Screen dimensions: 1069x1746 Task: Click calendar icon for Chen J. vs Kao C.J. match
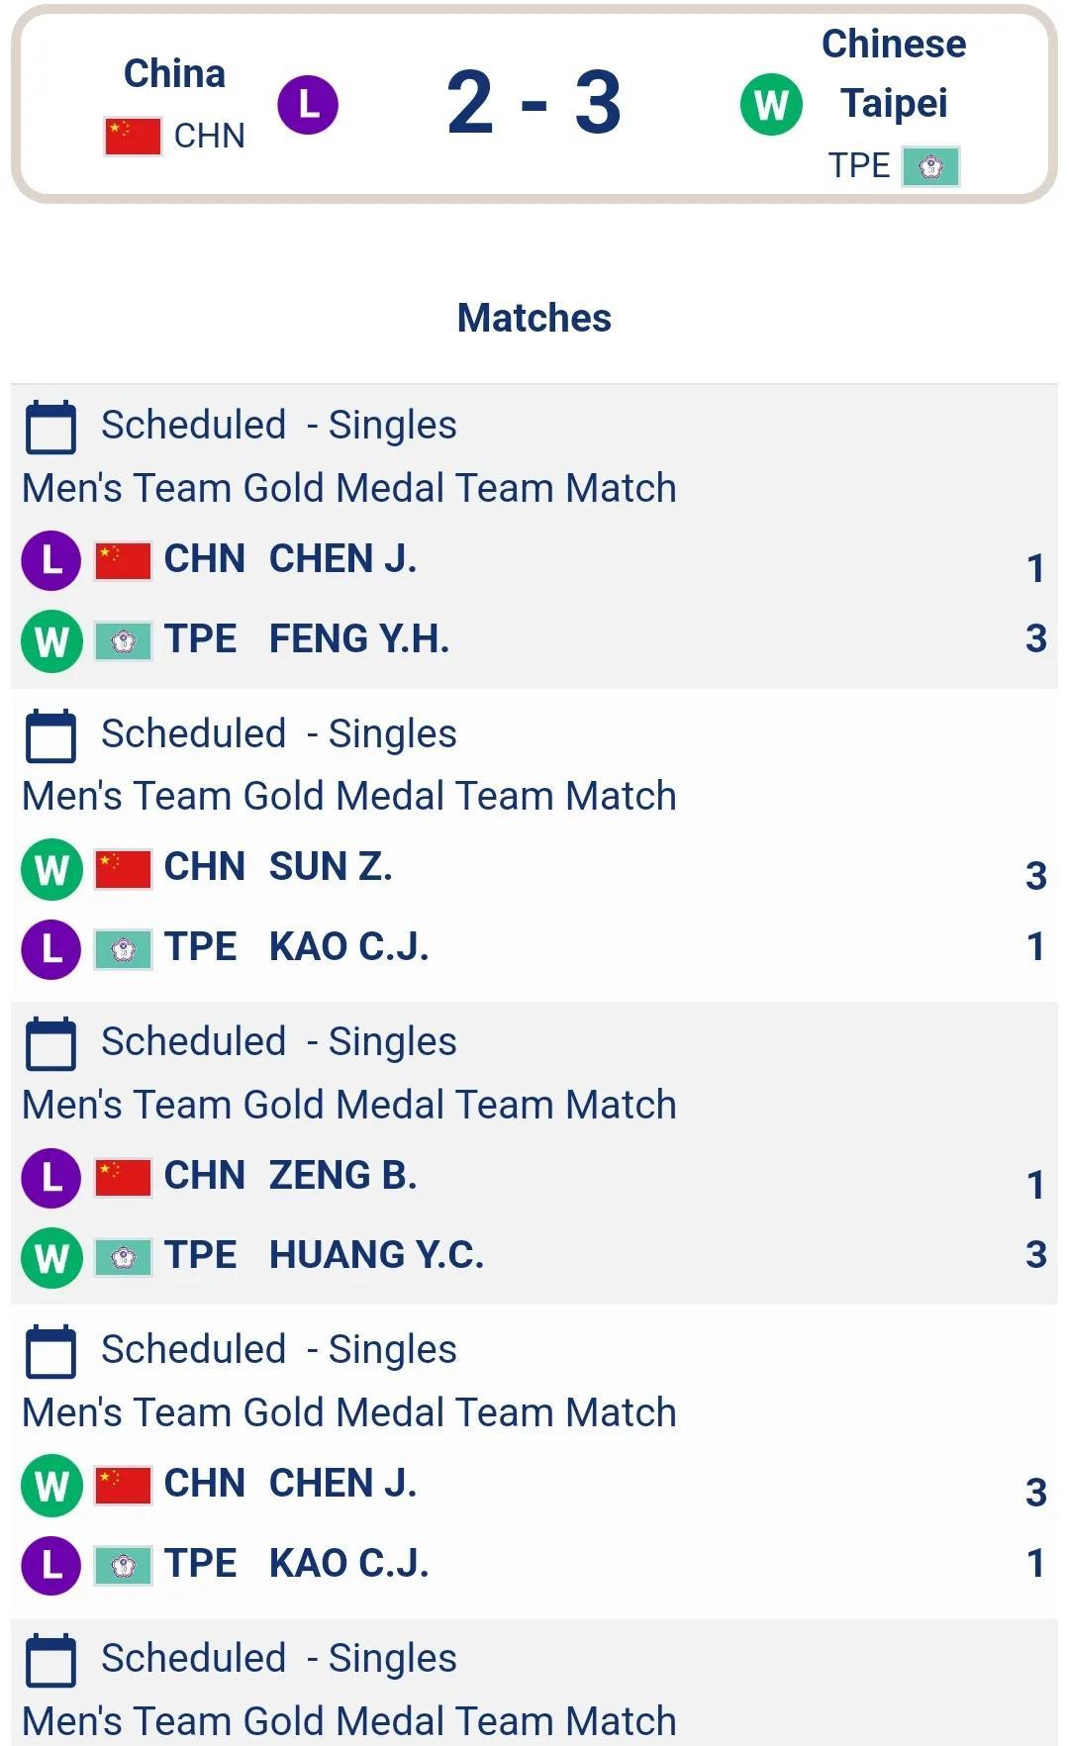pyautogui.click(x=50, y=1351)
